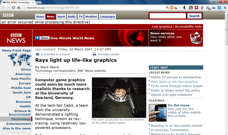
Task: Go back with the browser back arrow
Action: click(3, 8)
